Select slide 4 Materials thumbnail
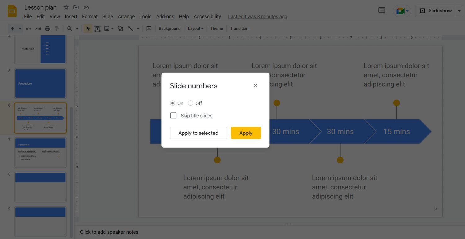 click(40, 49)
